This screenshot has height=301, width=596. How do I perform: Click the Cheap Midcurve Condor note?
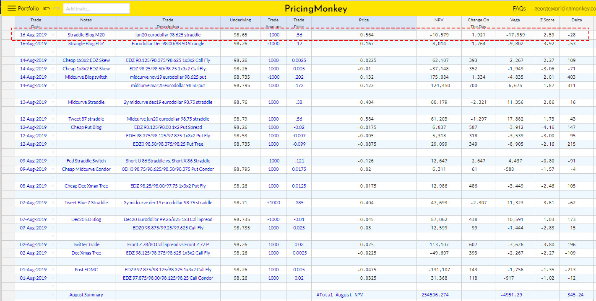coord(86,169)
